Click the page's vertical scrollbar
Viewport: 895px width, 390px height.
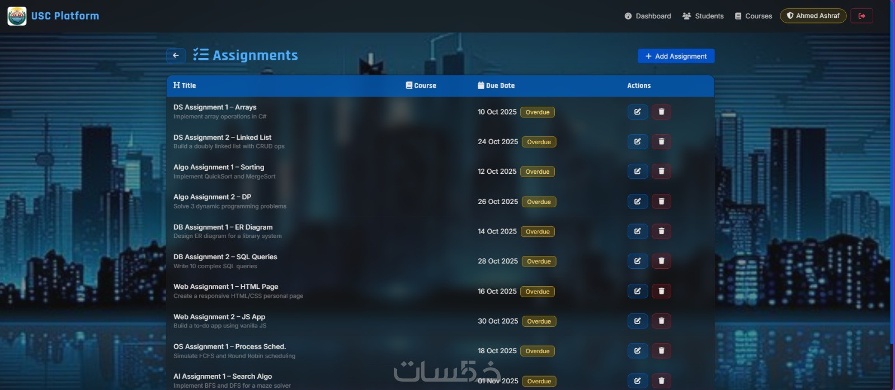coord(892,173)
